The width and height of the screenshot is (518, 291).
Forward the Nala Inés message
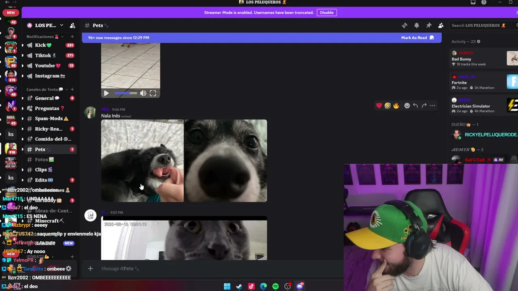424,105
